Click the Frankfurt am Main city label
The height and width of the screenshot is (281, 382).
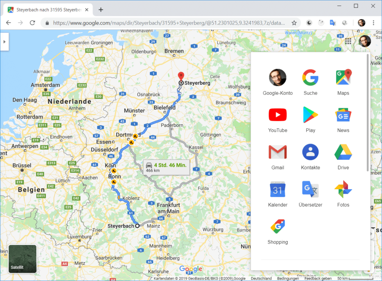[169, 208]
